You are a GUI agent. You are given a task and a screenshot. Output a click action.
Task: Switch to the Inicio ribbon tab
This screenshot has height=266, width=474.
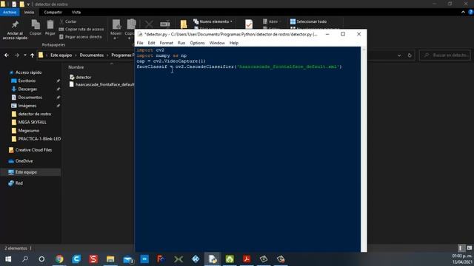pos(30,12)
